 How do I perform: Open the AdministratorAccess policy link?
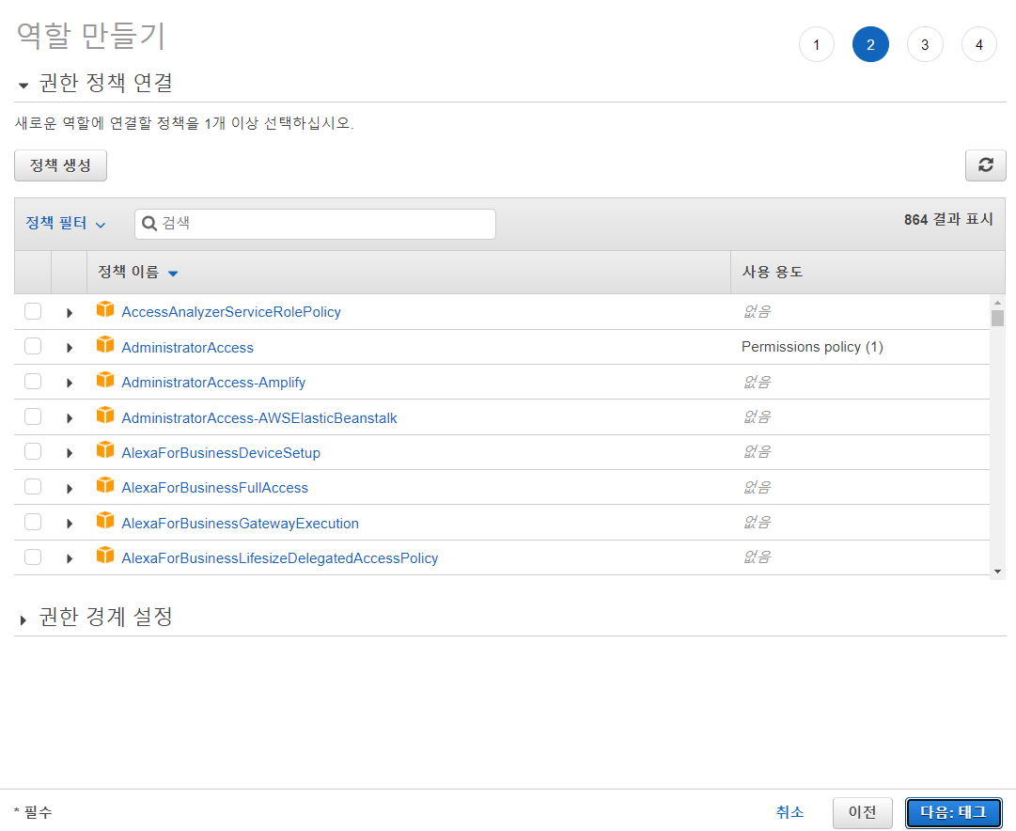pyautogui.click(x=187, y=348)
